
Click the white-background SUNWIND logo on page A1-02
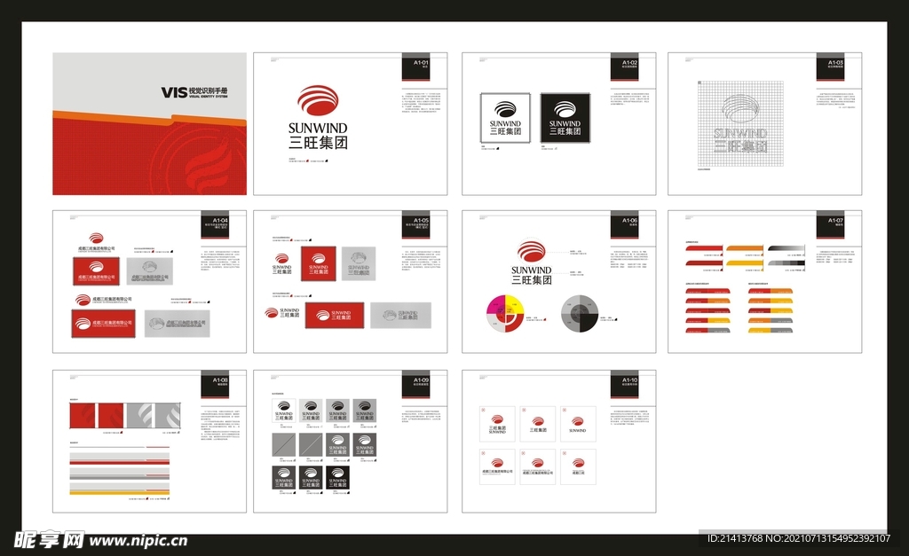click(505, 118)
